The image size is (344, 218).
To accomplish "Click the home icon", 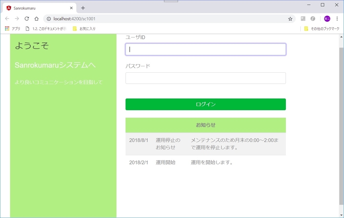I will (x=36, y=19).
